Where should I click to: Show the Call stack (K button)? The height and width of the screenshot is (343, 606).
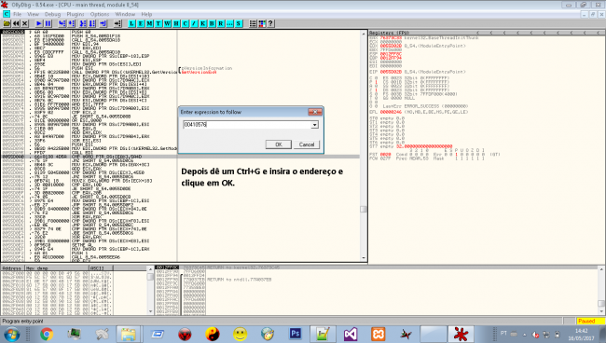203,23
